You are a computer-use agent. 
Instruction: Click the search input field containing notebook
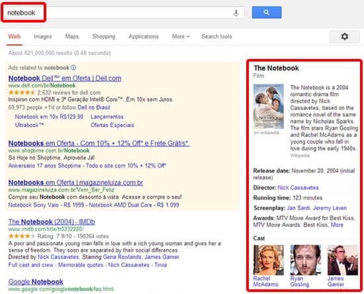coord(123,13)
